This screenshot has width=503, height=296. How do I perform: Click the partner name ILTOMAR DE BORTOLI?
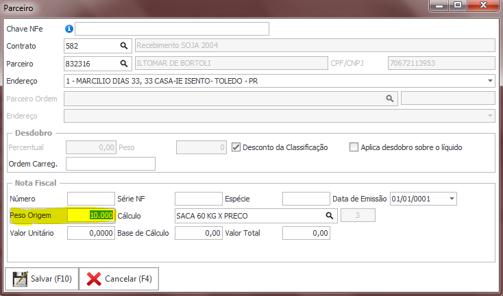[x=232, y=63]
